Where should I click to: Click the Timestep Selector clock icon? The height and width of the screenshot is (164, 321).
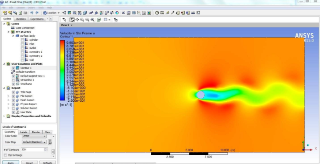point(157,13)
